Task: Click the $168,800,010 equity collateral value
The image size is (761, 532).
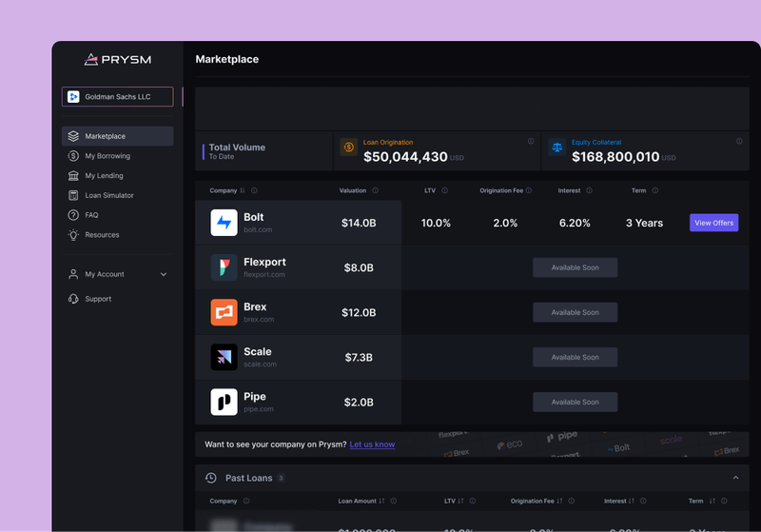Action: (615, 157)
